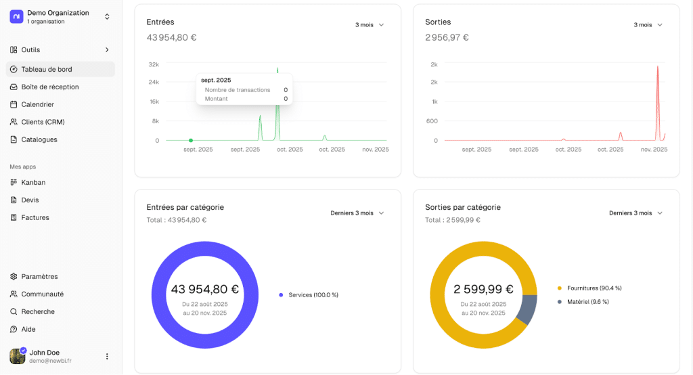Click the Aide help icon
The height and width of the screenshot is (375, 693).
click(x=14, y=329)
